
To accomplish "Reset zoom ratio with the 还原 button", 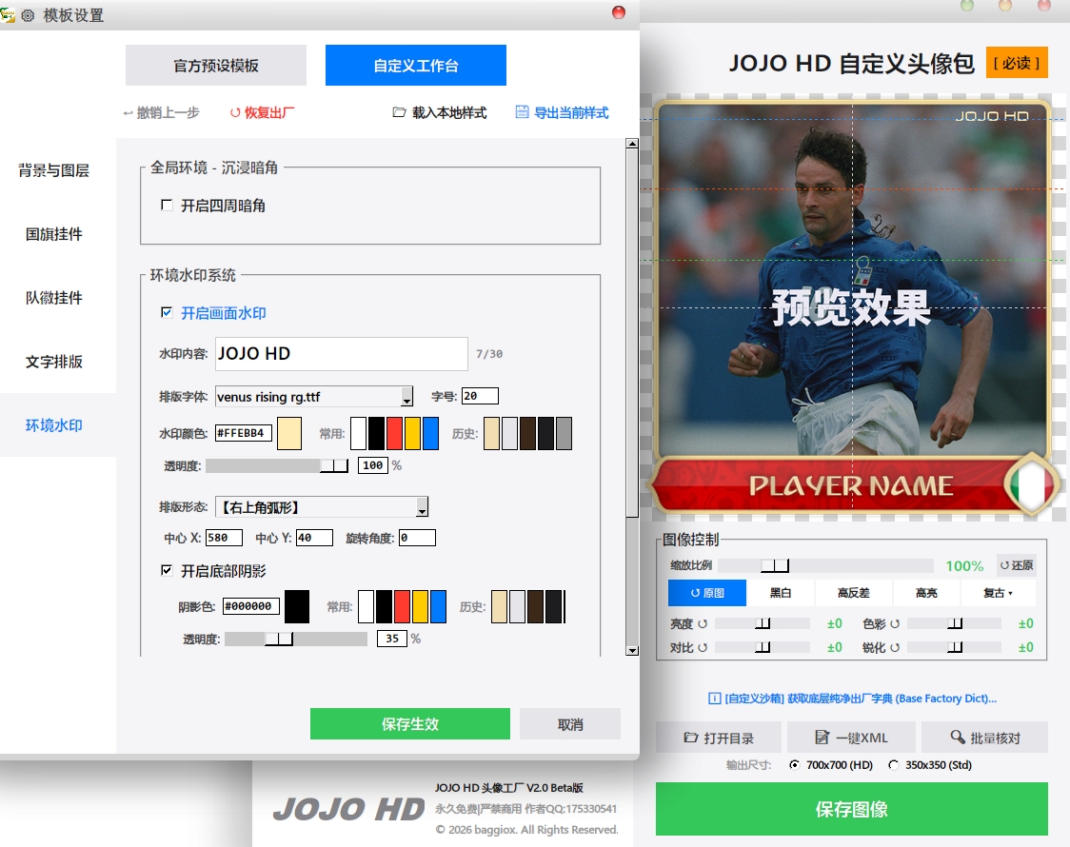I will pyautogui.click(x=1016, y=565).
